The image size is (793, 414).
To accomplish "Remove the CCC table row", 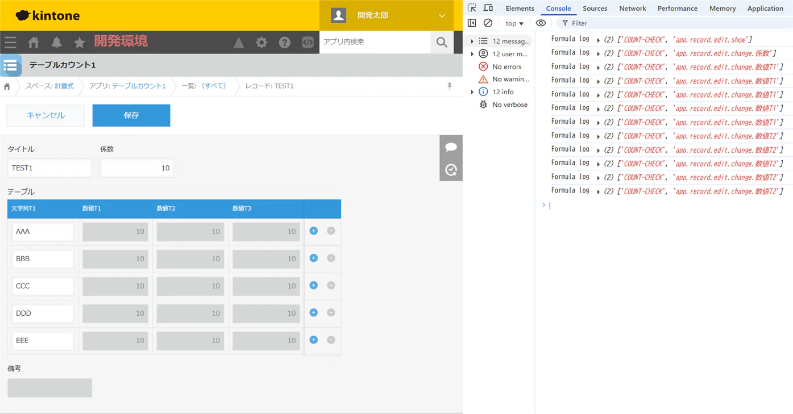I will [331, 286].
